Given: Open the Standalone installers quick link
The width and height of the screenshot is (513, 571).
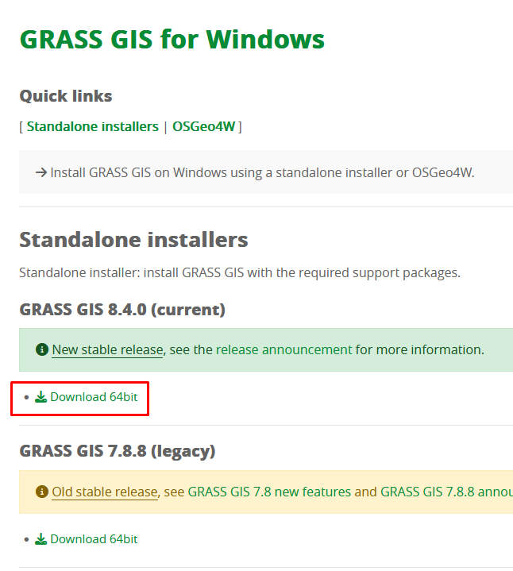Looking at the screenshot, I should [x=92, y=126].
